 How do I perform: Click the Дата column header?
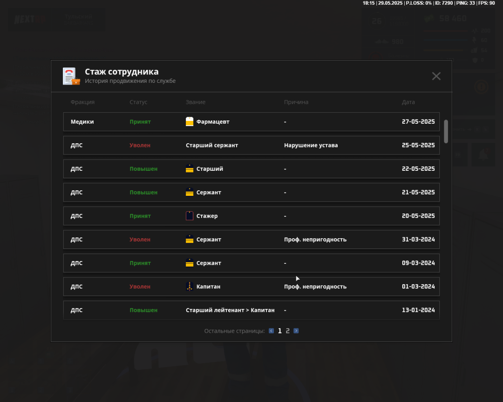click(x=408, y=102)
